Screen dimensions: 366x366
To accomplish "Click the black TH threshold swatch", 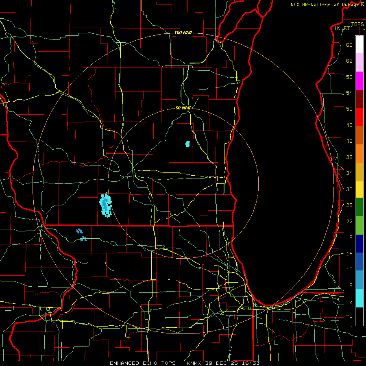I will click(x=359, y=316).
